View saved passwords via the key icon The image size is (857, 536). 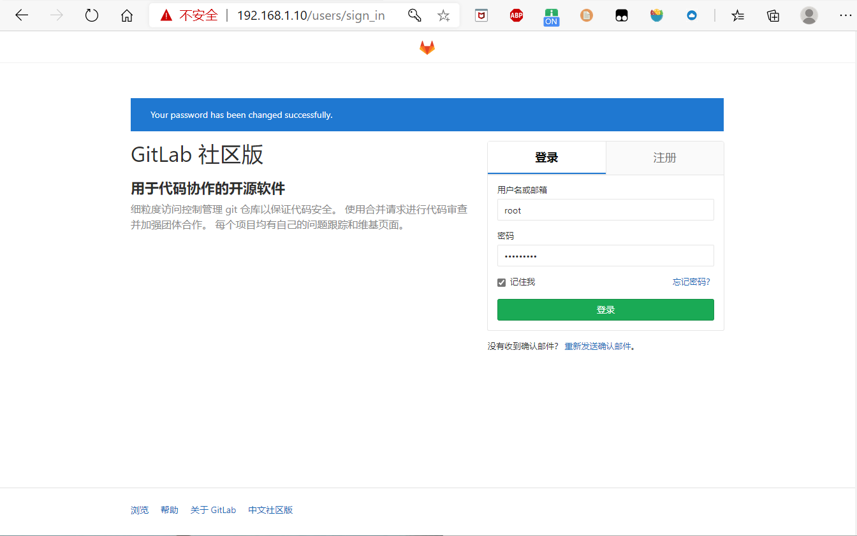click(x=414, y=15)
